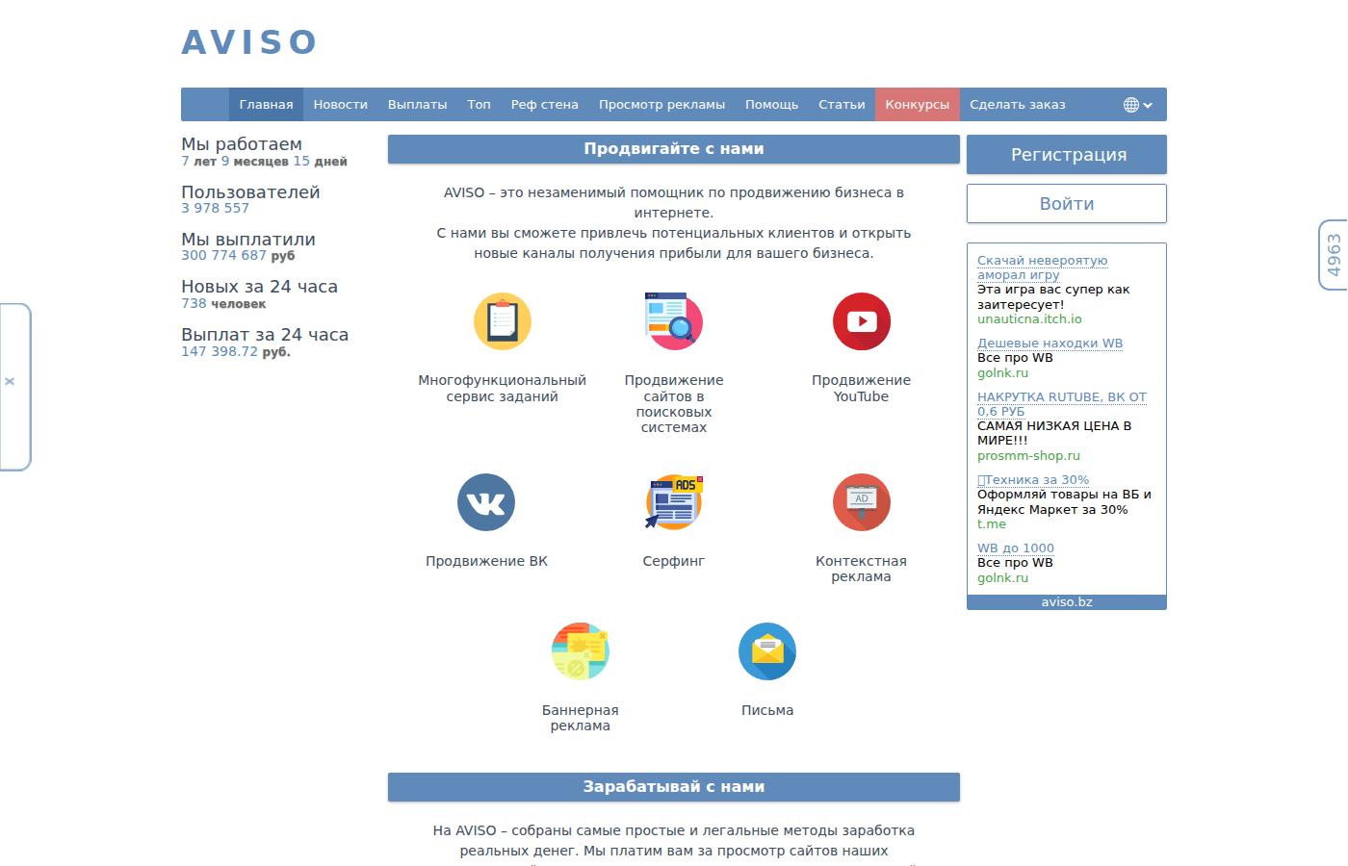
Task: Open the YouTube promotion icon
Action: (x=862, y=321)
